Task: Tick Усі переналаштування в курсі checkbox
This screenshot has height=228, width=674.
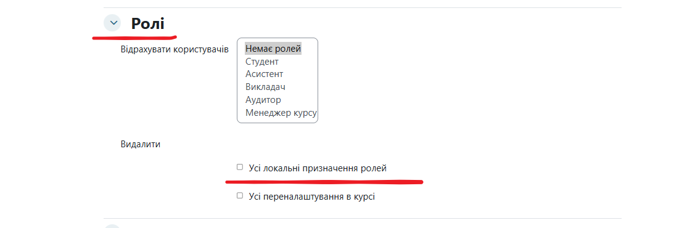Action: point(240,195)
